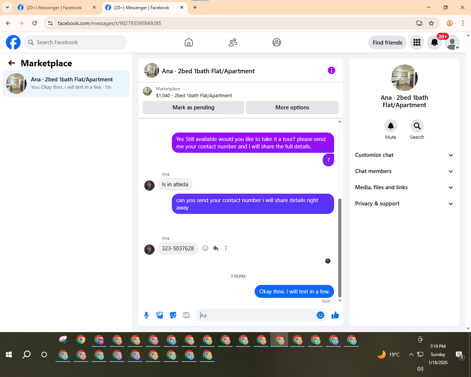Open more options for 323-5037628 message
The width and height of the screenshot is (471, 377).
coord(226,248)
